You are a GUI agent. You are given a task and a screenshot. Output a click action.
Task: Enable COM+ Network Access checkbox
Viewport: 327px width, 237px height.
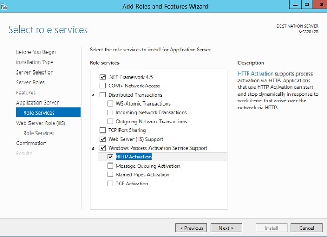tap(102, 86)
